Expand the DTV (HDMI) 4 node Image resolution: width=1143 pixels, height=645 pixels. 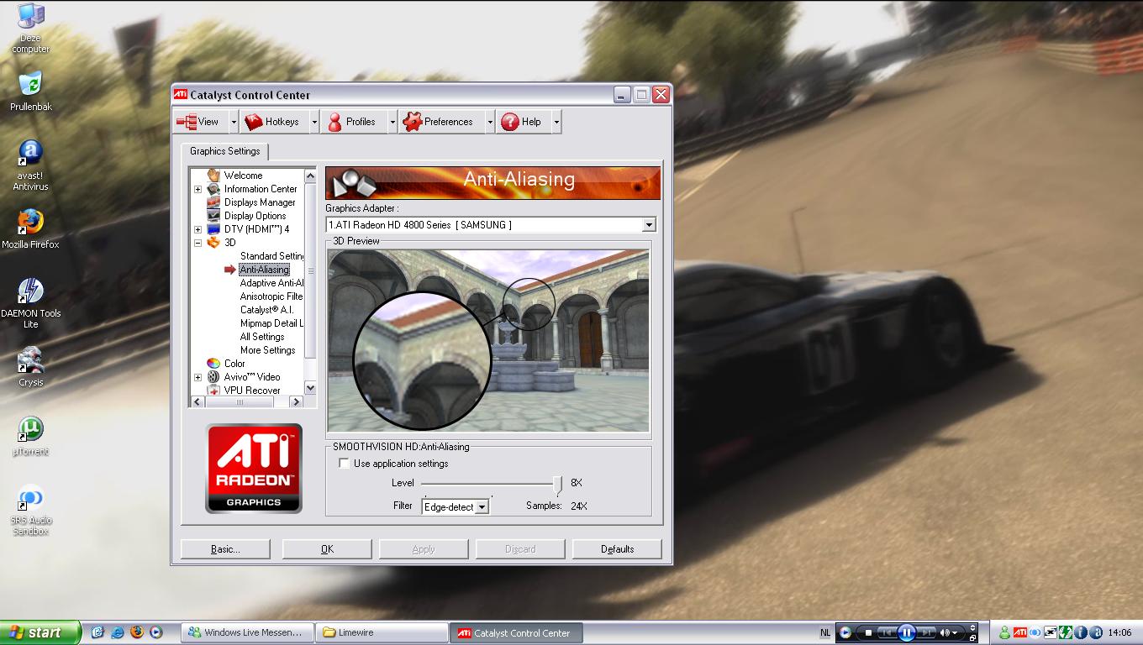tap(198, 229)
